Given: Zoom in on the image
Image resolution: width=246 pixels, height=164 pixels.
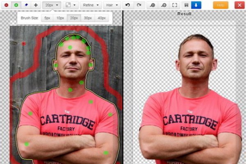Looking at the screenshot, I should point(153,5).
